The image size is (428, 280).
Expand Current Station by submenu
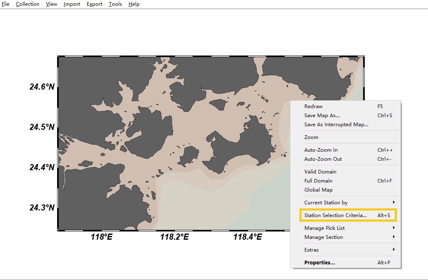[346, 202]
